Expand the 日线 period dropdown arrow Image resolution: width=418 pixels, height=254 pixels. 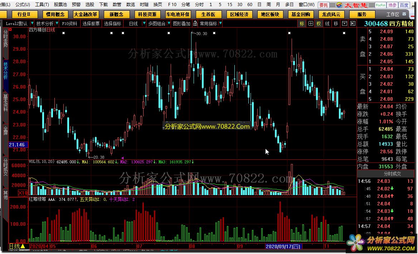coord(144,24)
